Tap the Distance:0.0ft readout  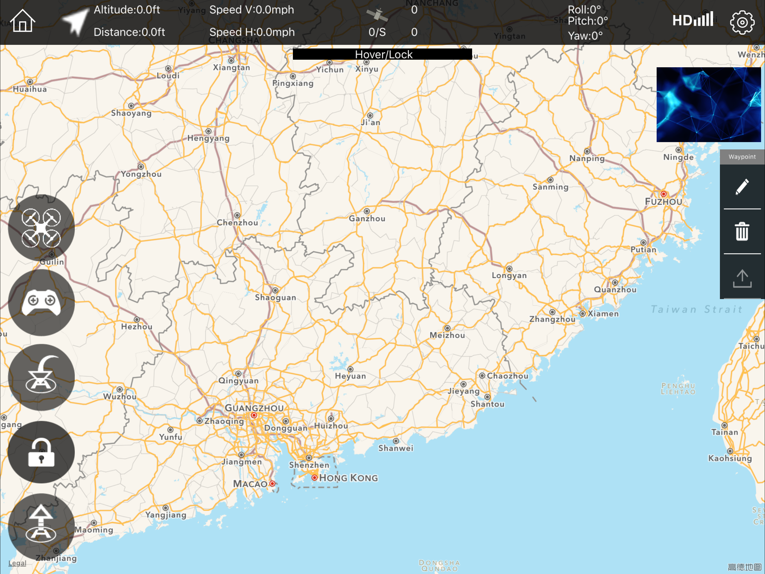coord(129,32)
